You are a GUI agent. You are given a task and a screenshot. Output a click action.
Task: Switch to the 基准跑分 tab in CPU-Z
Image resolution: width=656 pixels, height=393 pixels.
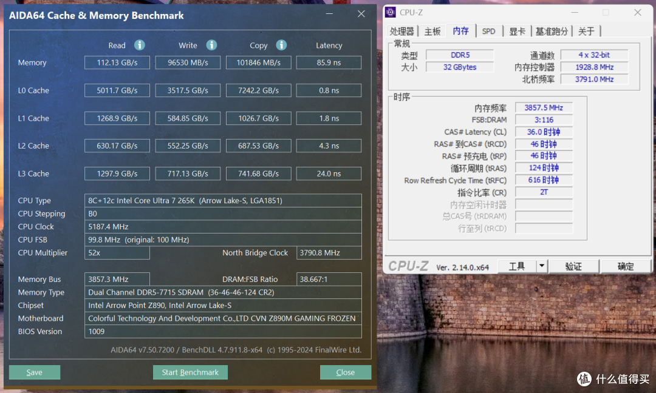[552, 32]
